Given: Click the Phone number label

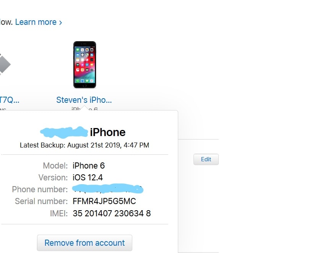Looking at the screenshot, I should tap(40, 190).
